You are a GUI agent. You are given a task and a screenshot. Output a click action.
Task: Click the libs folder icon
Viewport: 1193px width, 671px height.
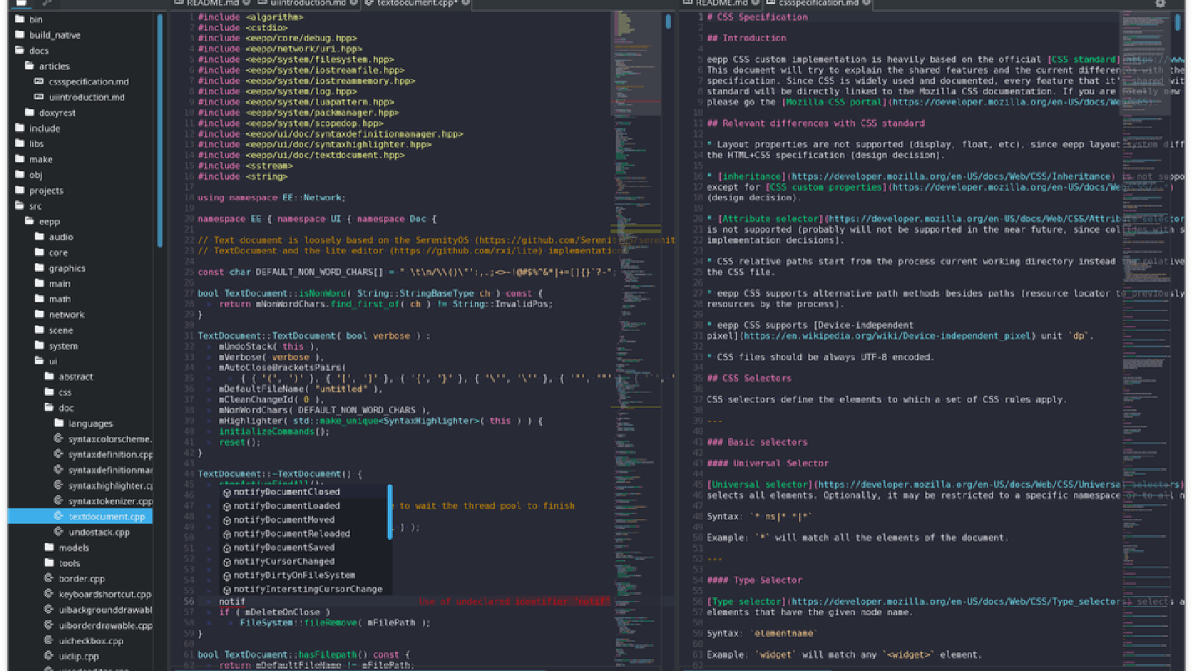click(21, 143)
